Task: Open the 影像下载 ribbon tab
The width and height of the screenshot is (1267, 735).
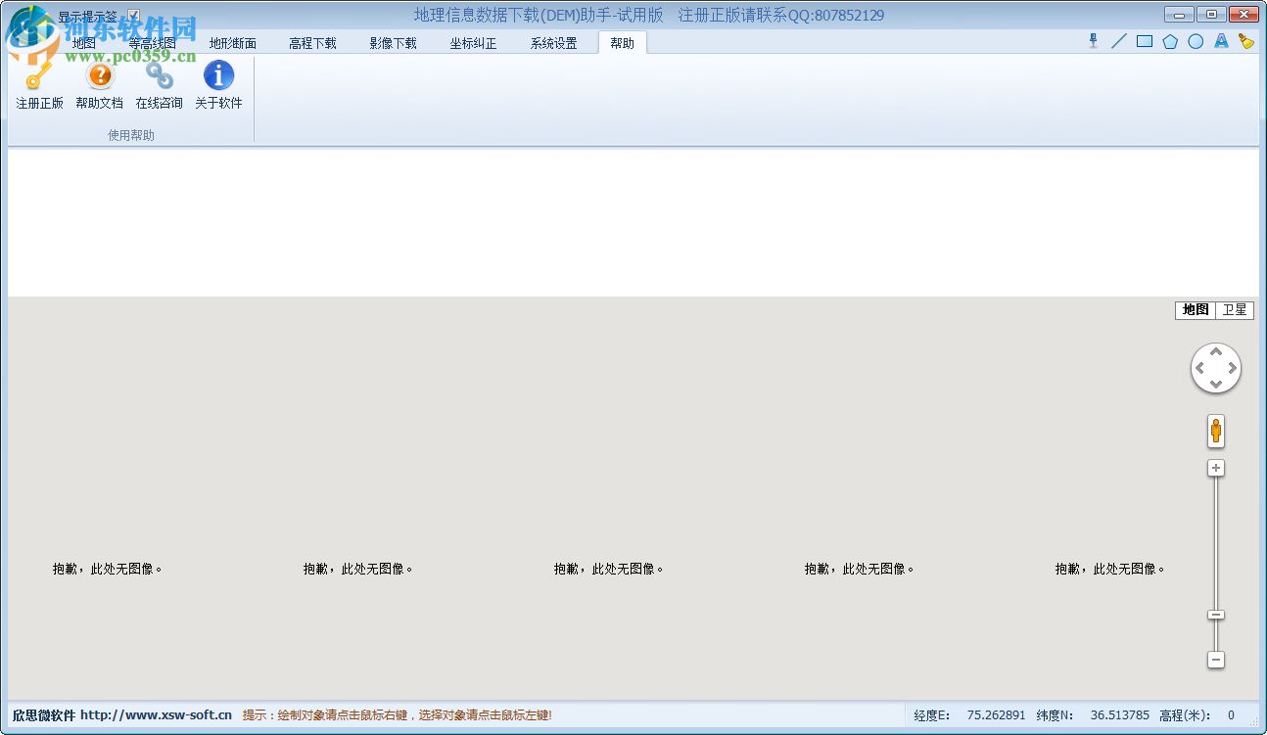Action: coord(393,43)
